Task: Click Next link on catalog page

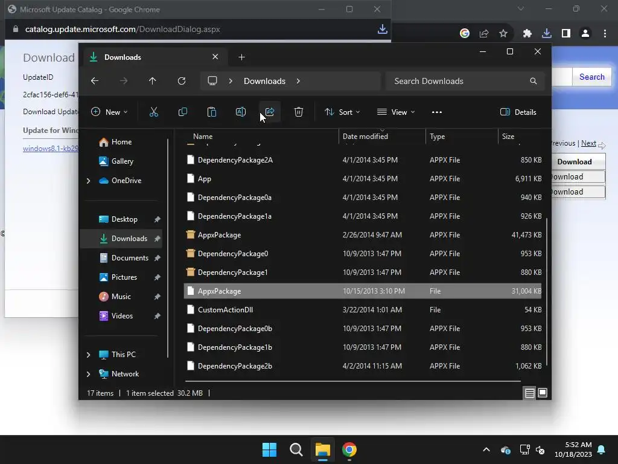Action: click(588, 143)
